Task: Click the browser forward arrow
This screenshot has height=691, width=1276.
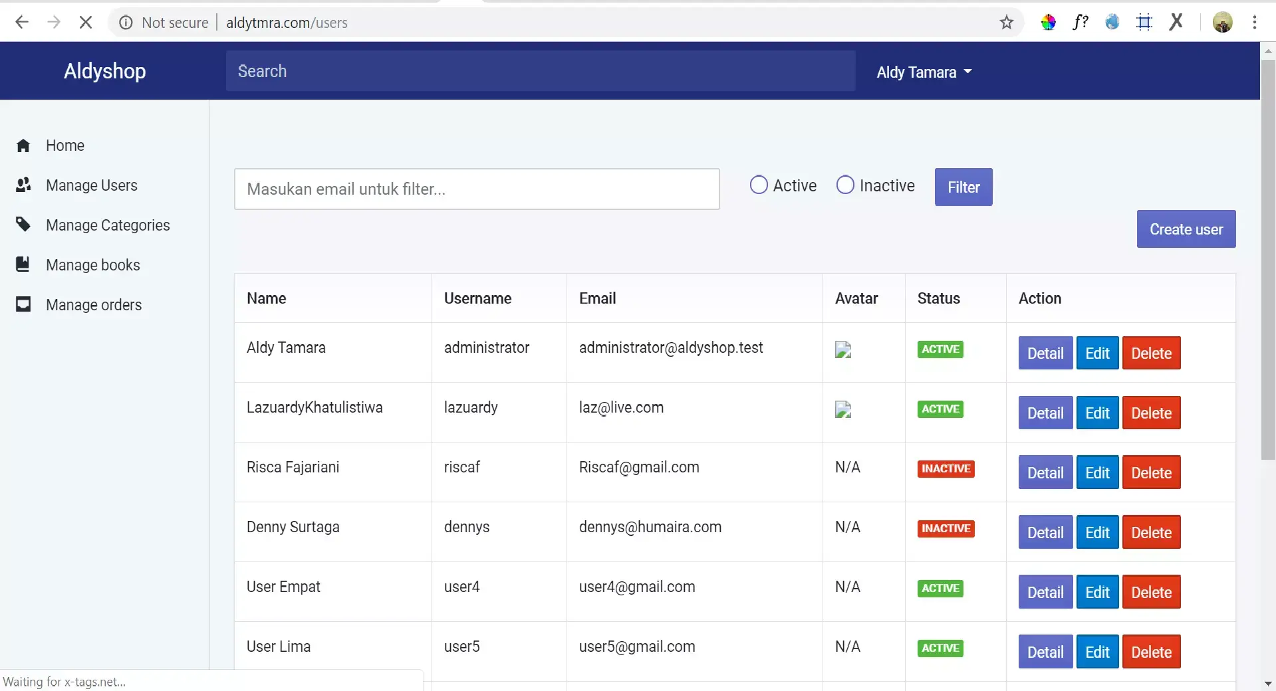Action: tap(54, 23)
